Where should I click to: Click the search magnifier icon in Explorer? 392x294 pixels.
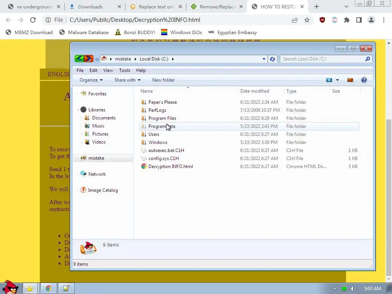pyautogui.click(x=367, y=59)
